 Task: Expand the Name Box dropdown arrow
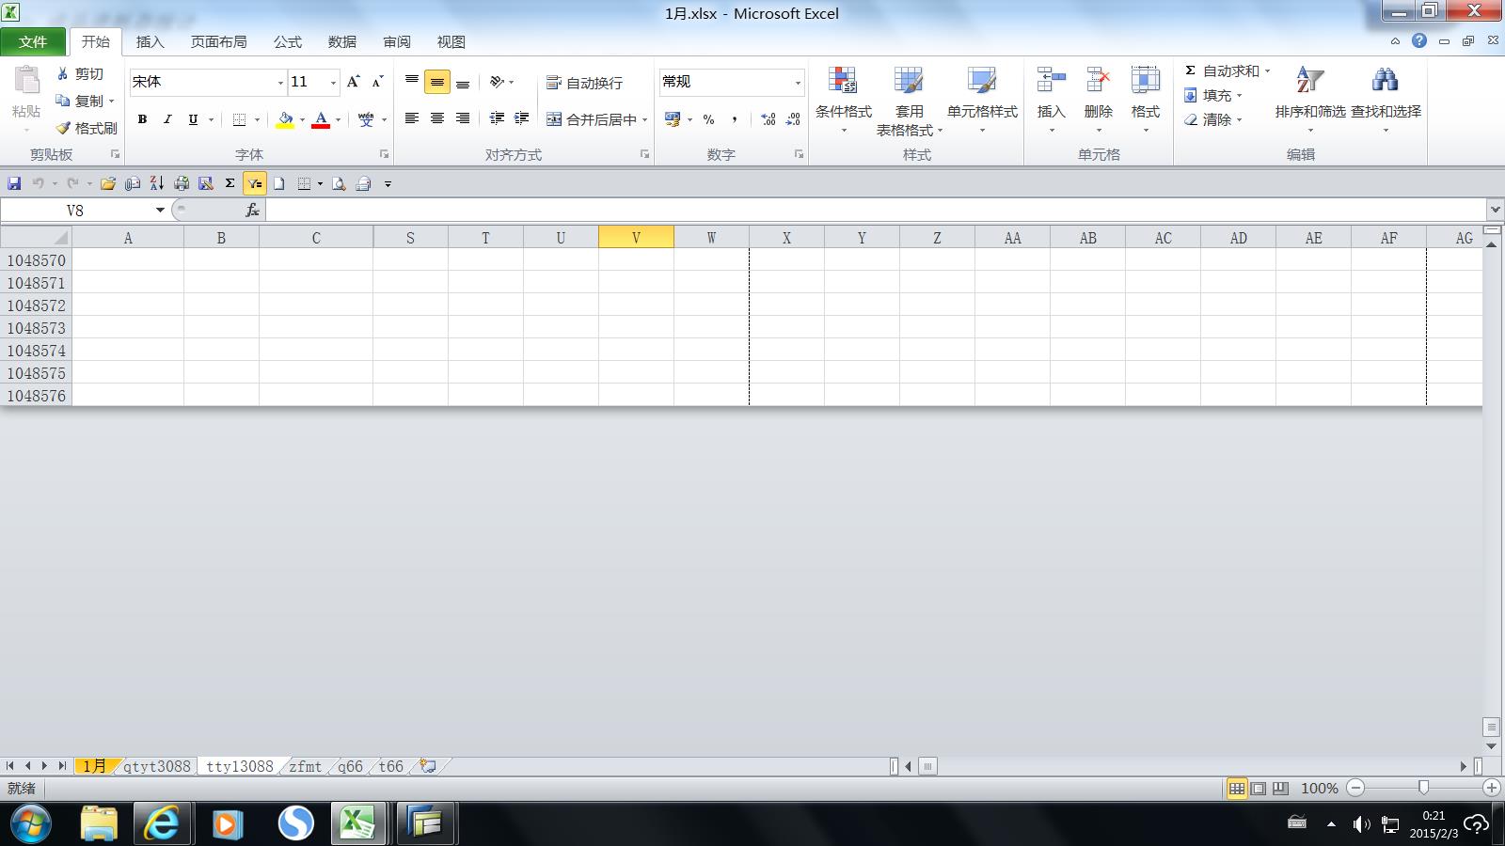(160, 211)
